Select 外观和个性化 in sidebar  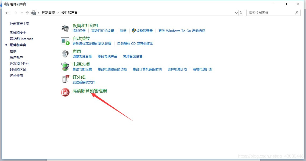pyautogui.click(x=20, y=64)
